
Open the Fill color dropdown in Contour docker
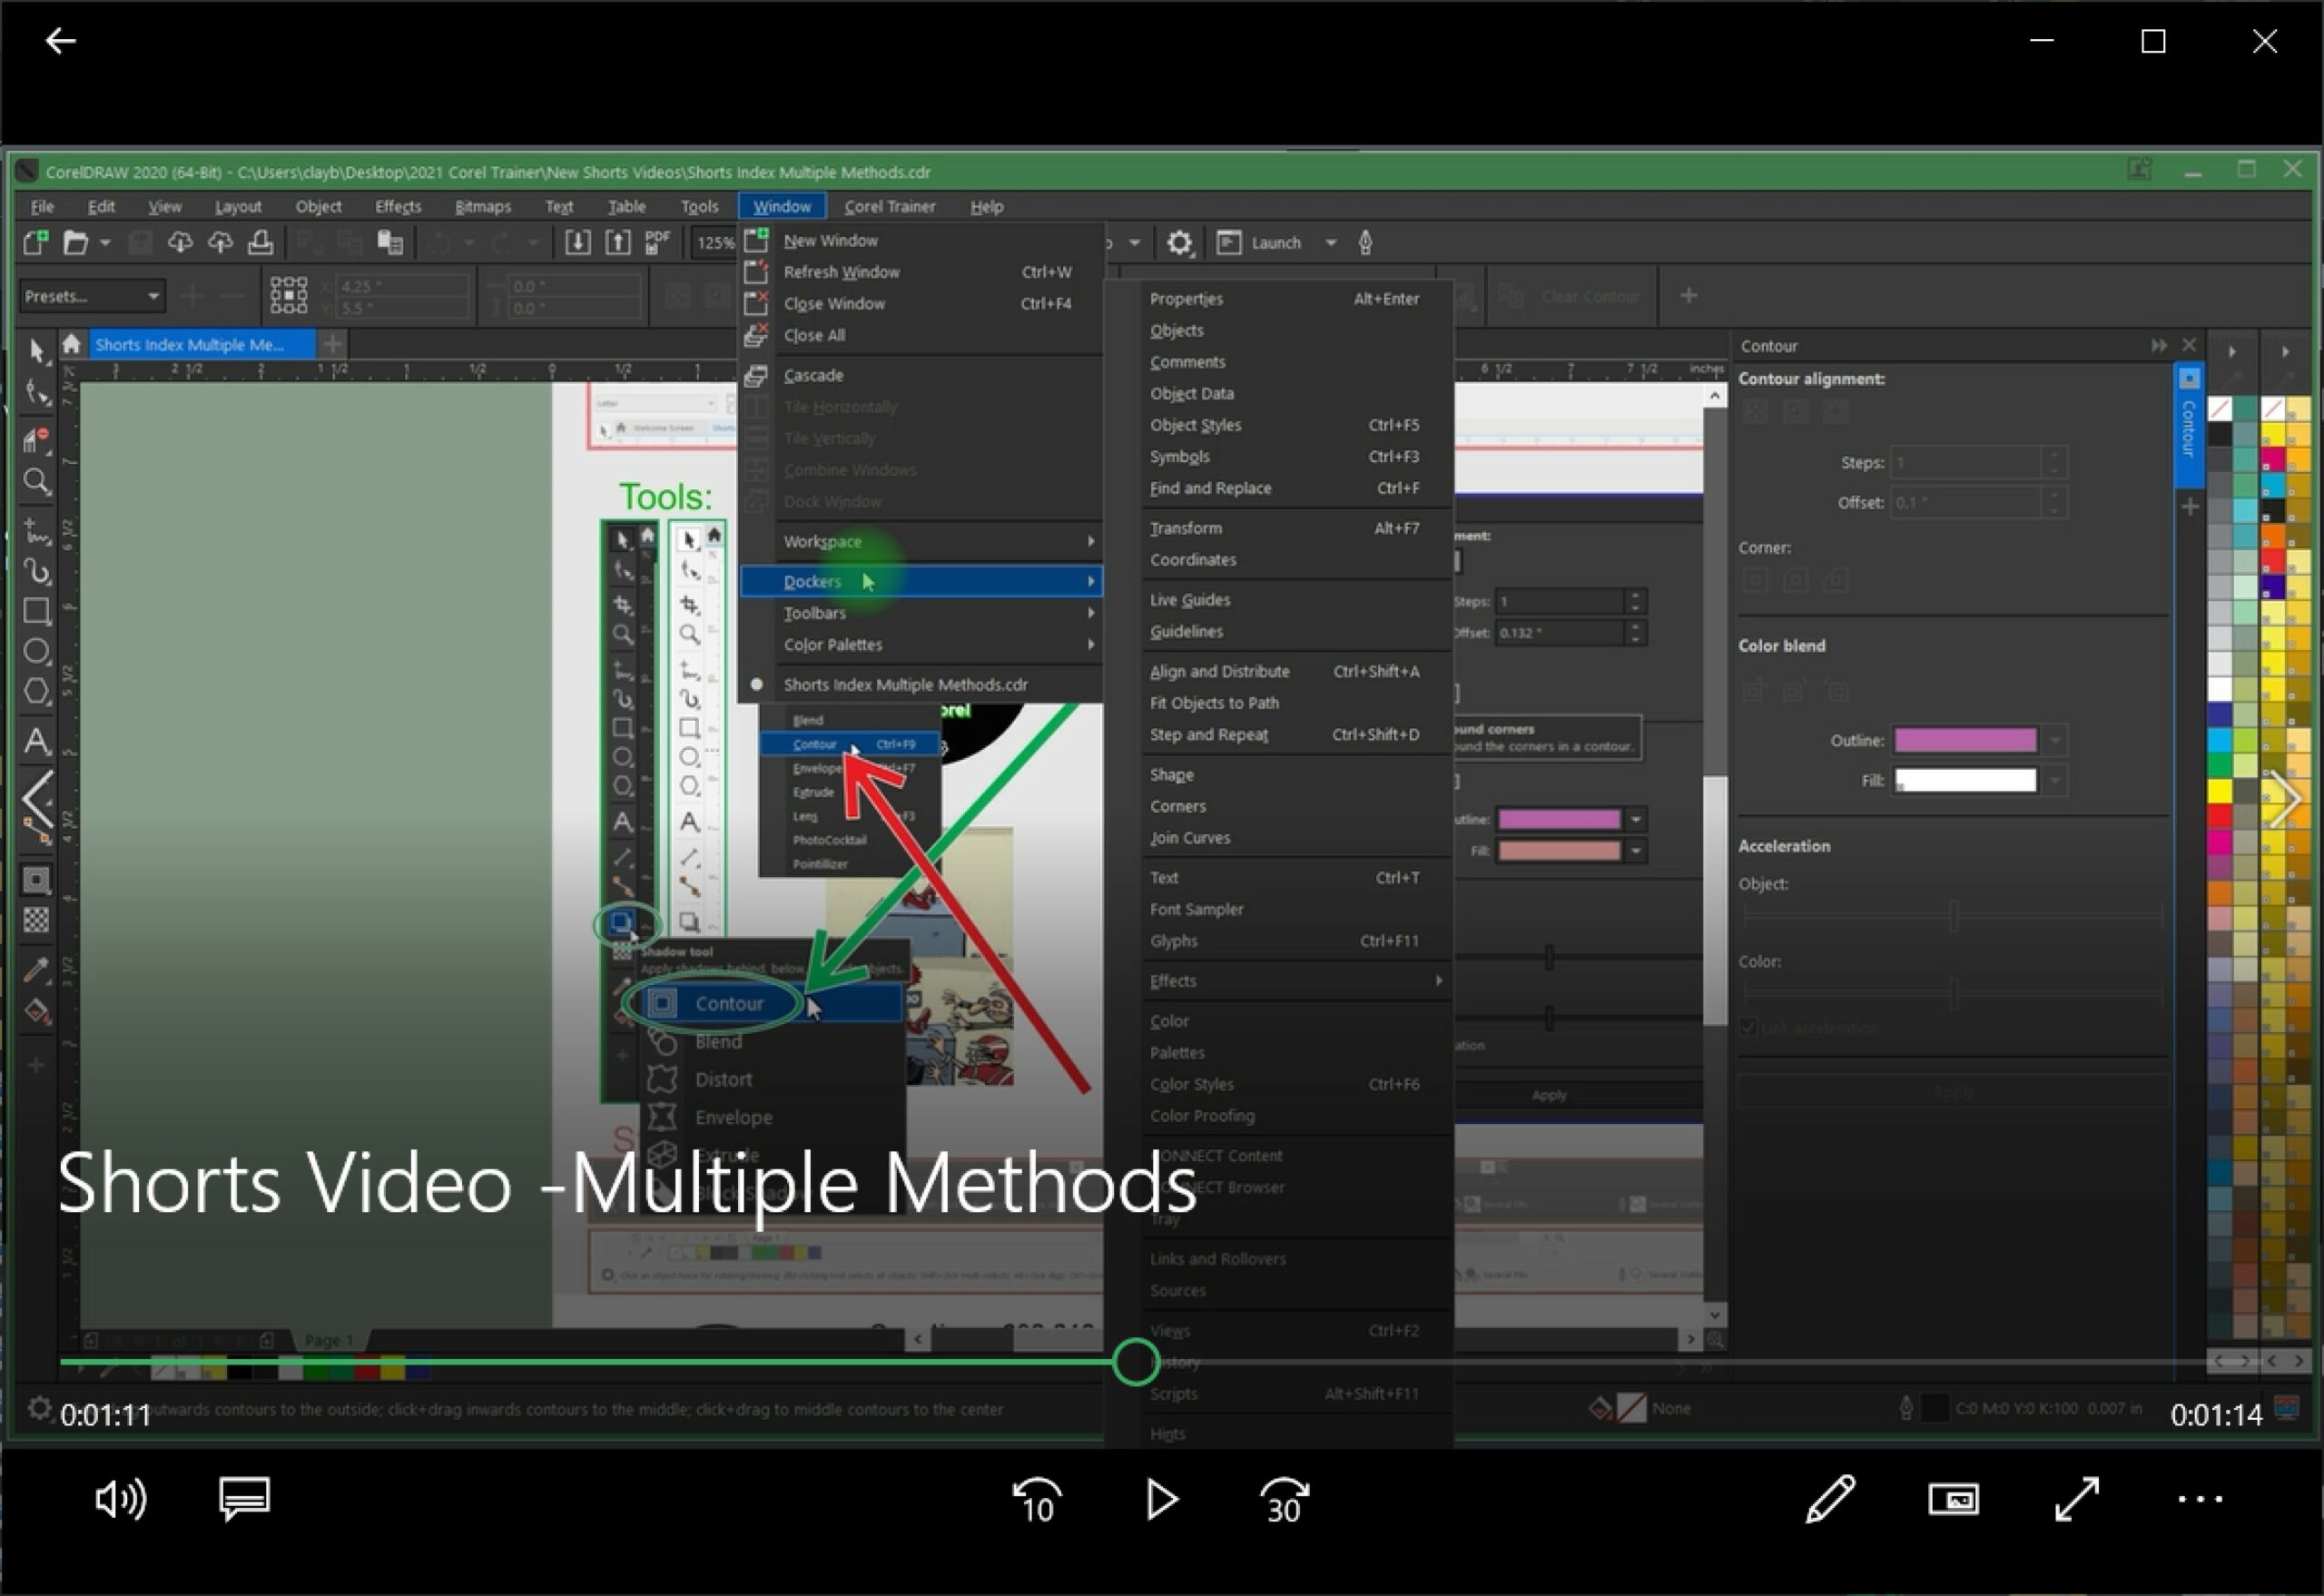coord(2055,781)
